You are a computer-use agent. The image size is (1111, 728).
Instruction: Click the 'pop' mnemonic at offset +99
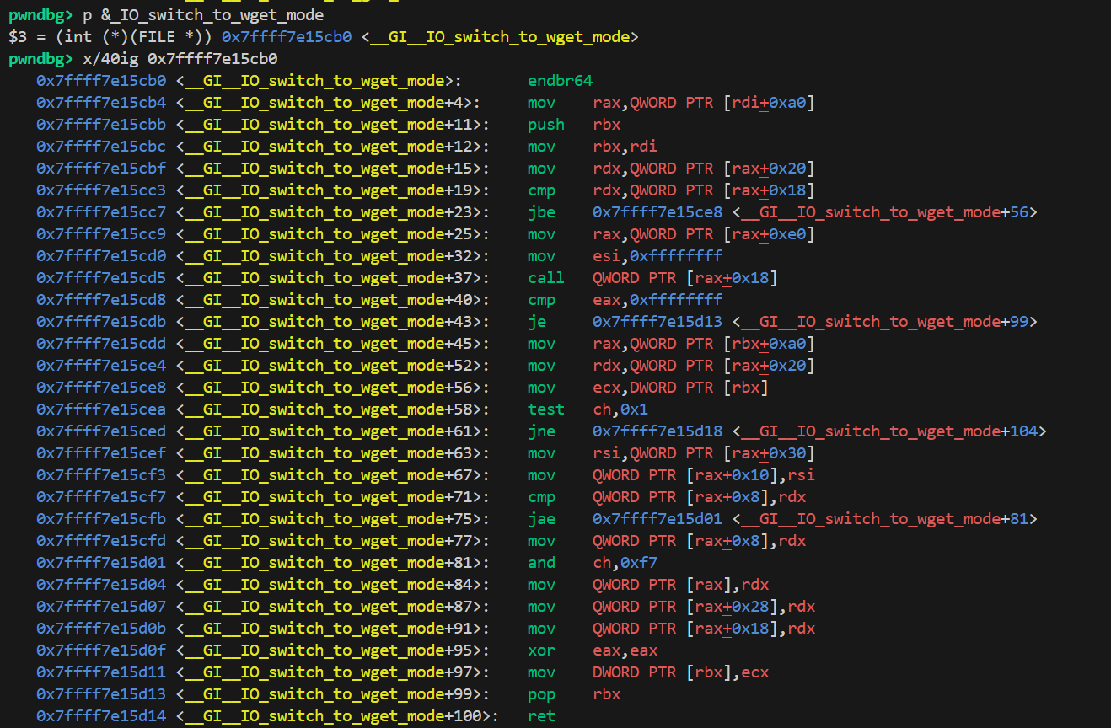(x=541, y=694)
